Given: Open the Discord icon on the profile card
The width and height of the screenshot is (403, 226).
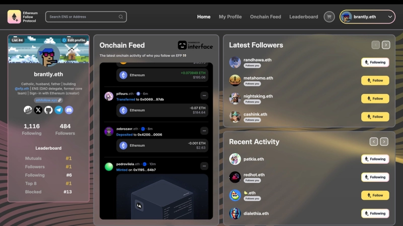Looking at the screenshot, I should click(x=69, y=109).
